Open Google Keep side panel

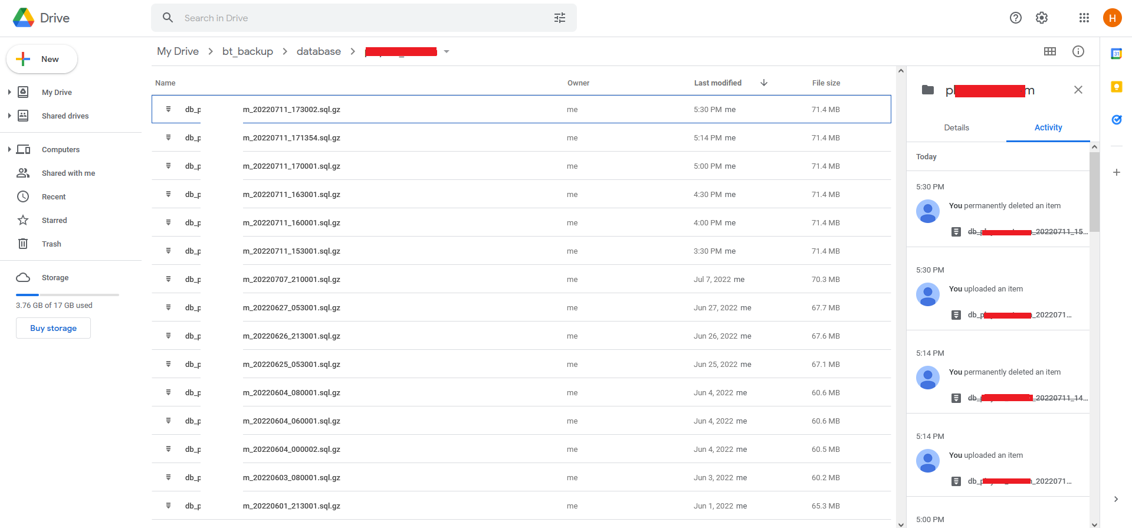1116,87
